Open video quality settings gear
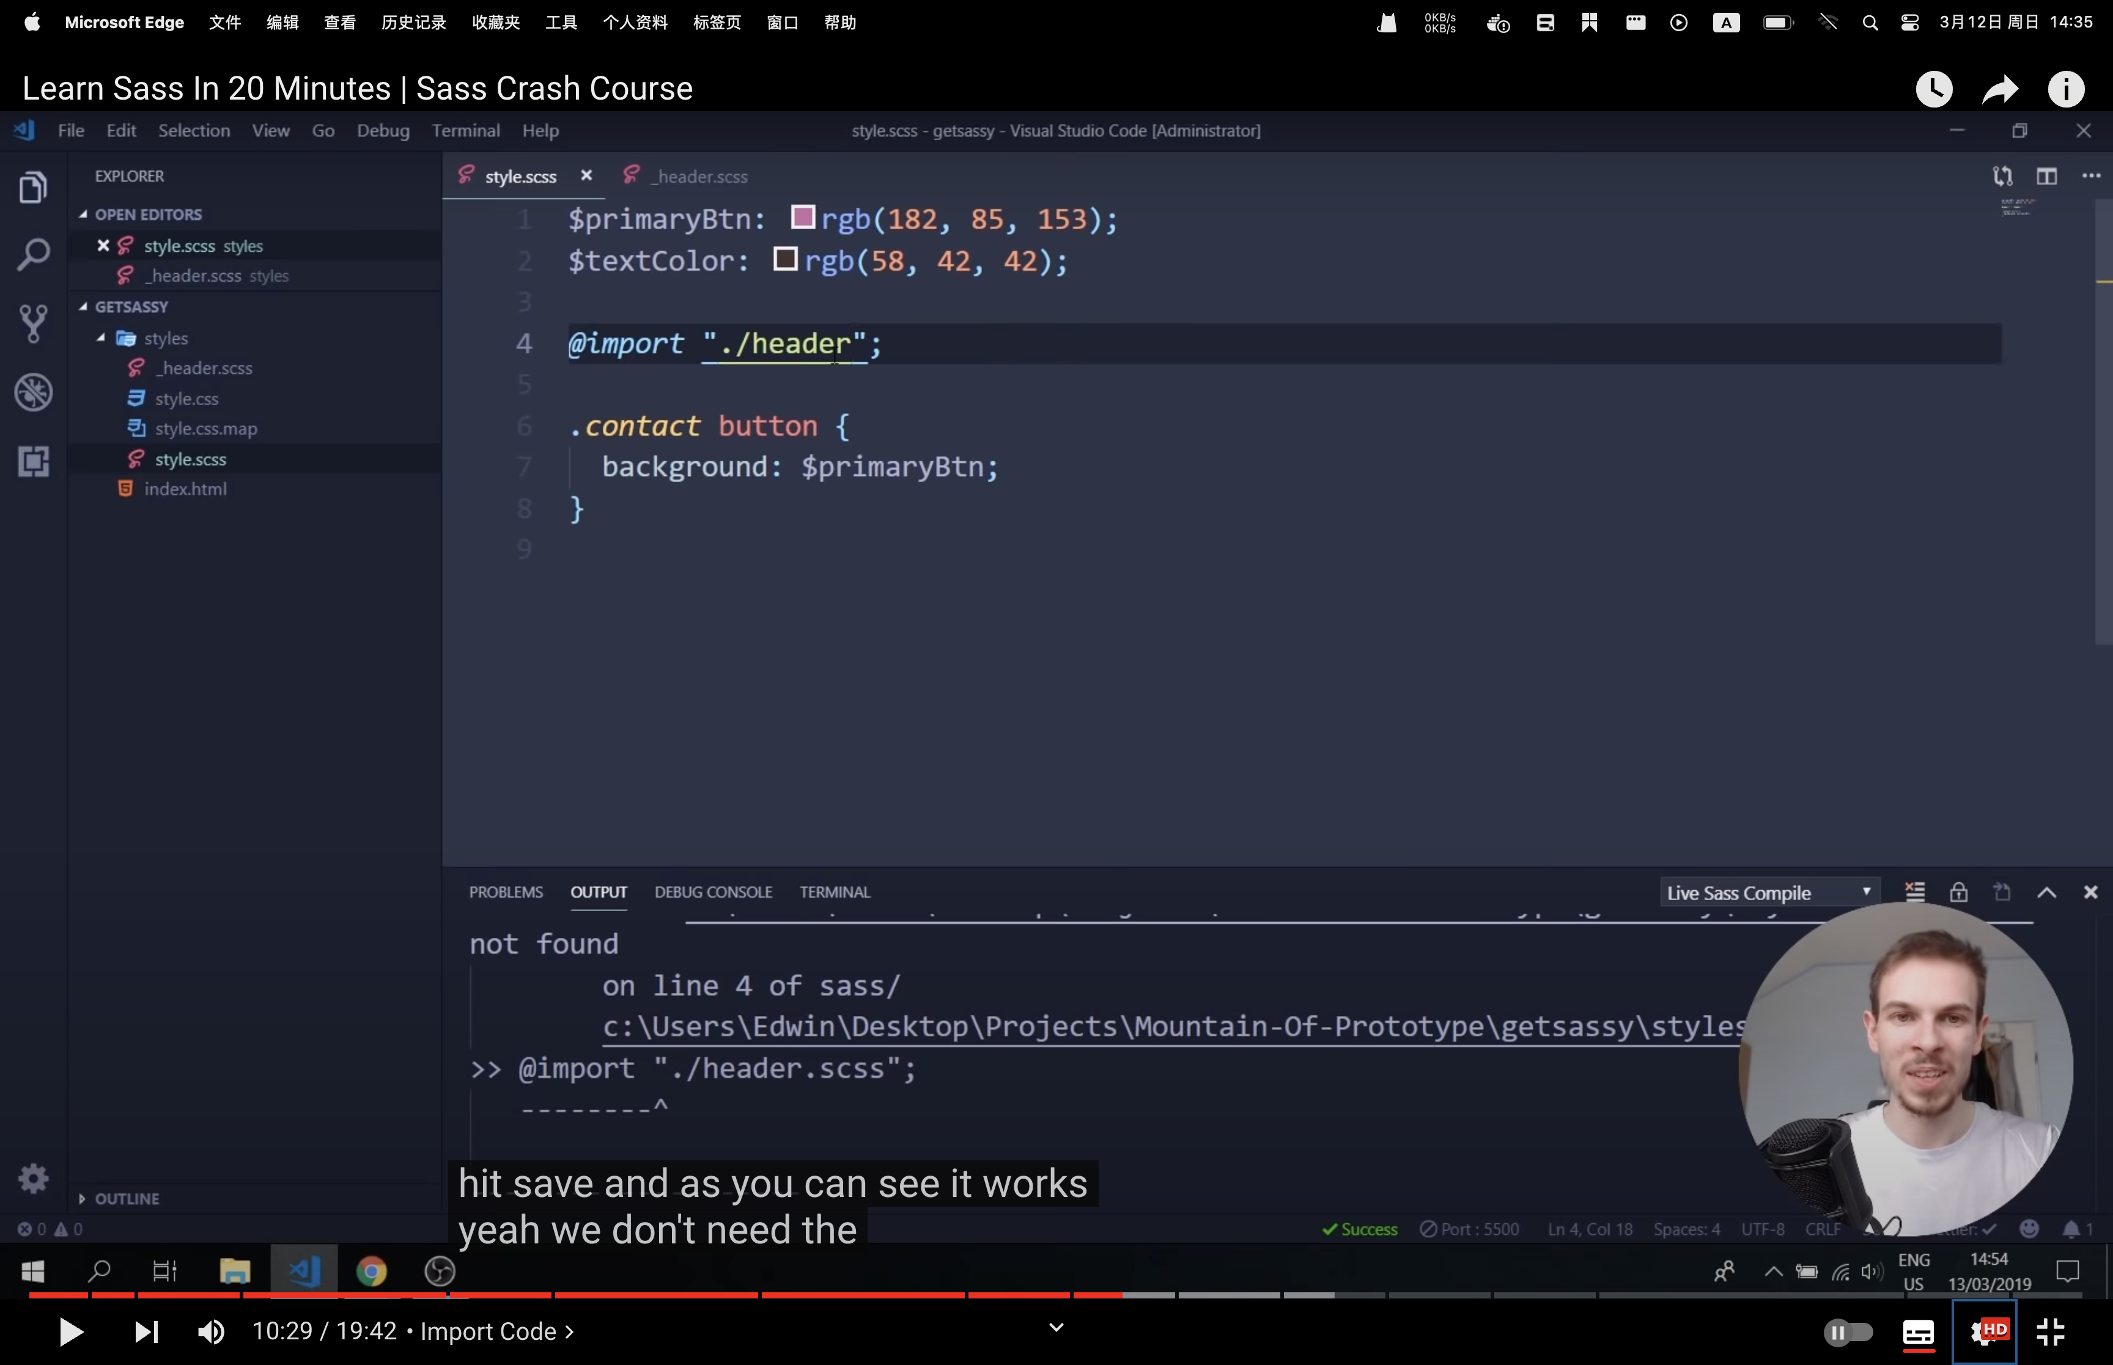This screenshot has width=2113, height=1365. tap(1985, 1331)
